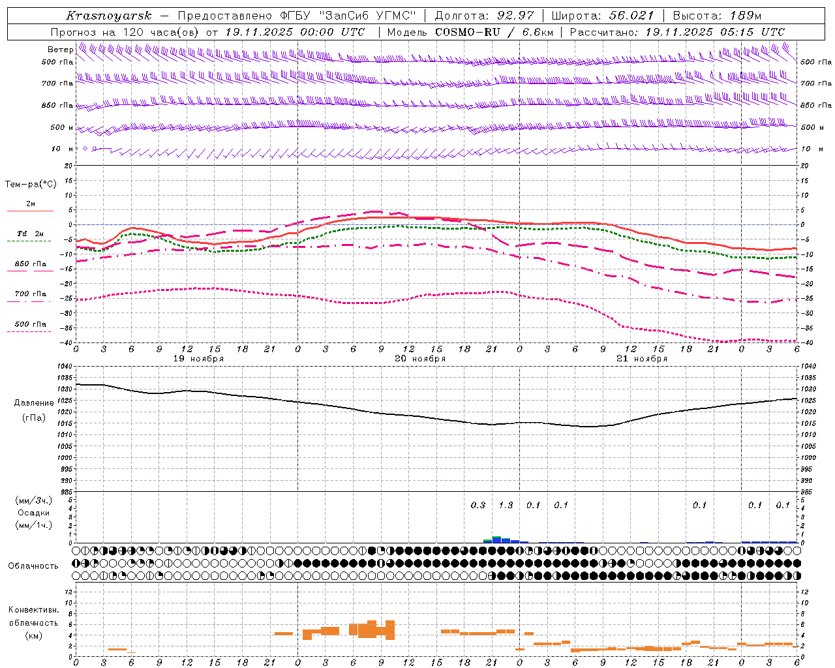Click the '500 гПа' temperature legend entry
The width and height of the screenshot is (835, 668).
31,324
